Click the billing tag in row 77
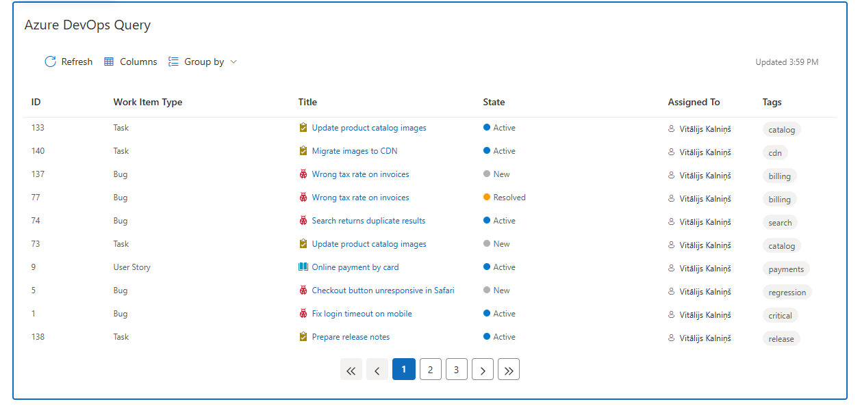The image size is (860, 406). [780, 200]
